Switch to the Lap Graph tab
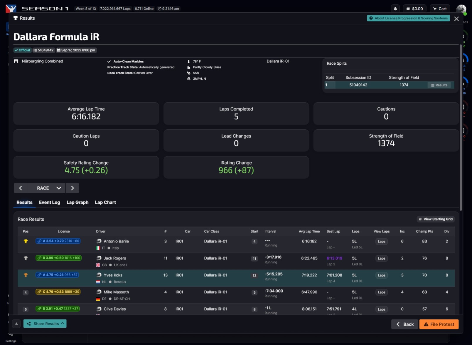This screenshot has width=472, height=345. coord(77,202)
